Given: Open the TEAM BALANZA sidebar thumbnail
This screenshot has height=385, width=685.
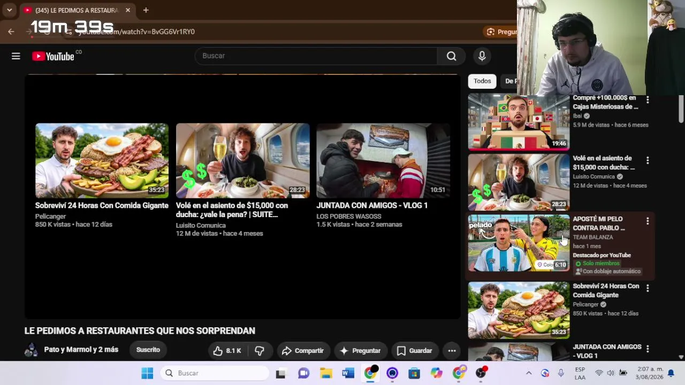Looking at the screenshot, I should [x=519, y=243].
